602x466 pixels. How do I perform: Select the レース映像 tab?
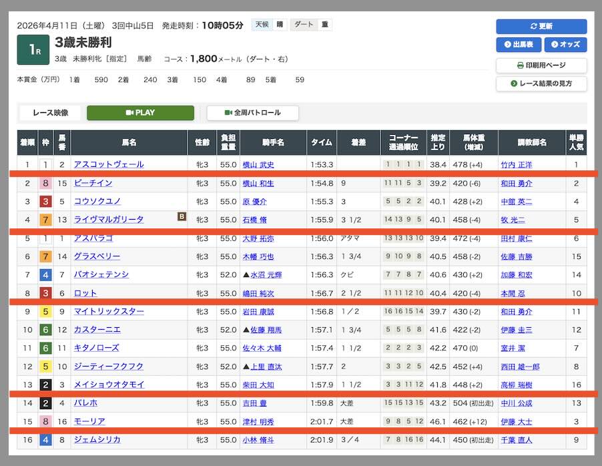tap(51, 113)
